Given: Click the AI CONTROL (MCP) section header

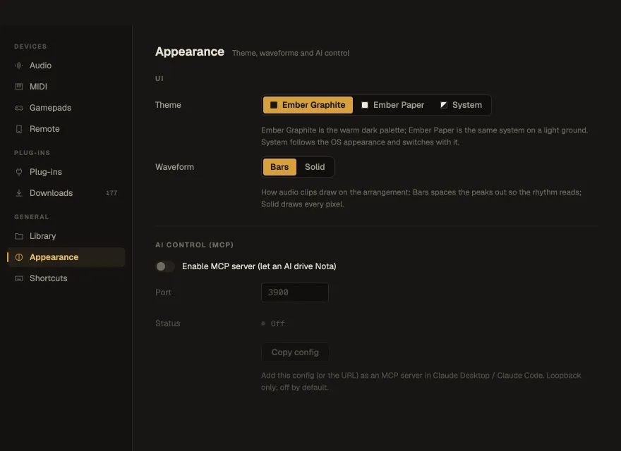Looking at the screenshot, I should coord(195,245).
